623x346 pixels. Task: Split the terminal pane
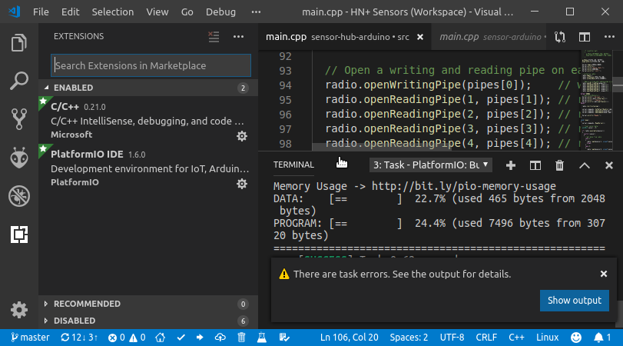[535, 165]
